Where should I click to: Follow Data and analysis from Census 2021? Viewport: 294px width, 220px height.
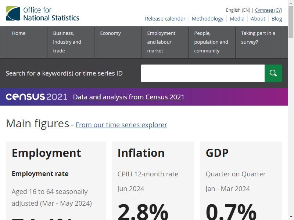tap(129, 97)
